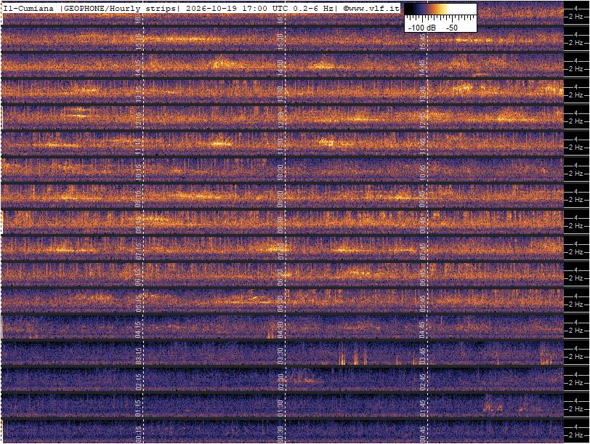Click the 08:45 time marker
590x444 pixels.
pos(423,225)
